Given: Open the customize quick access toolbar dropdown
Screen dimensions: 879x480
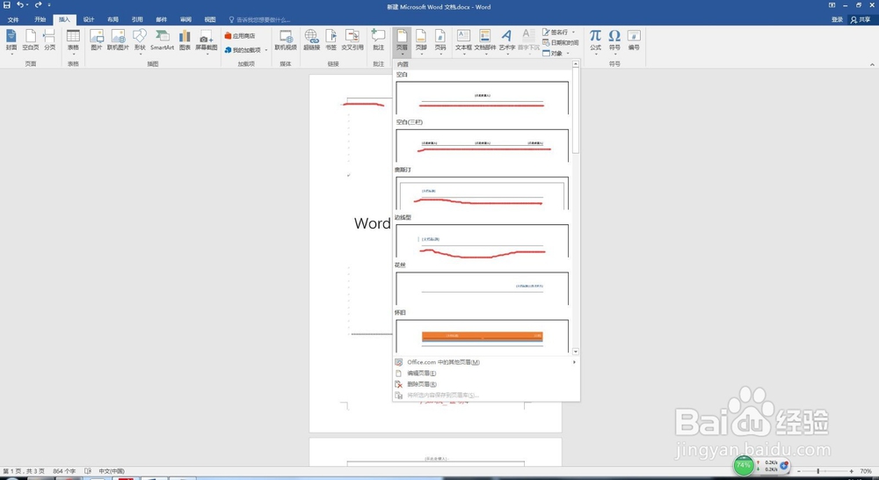Looking at the screenshot, I should 49,5.
